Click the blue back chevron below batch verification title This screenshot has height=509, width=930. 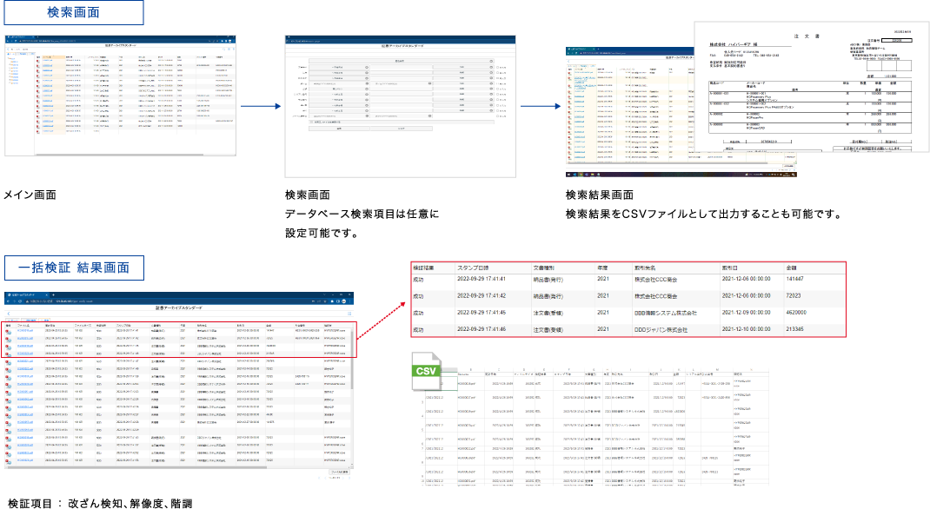[x=9, y=314]
